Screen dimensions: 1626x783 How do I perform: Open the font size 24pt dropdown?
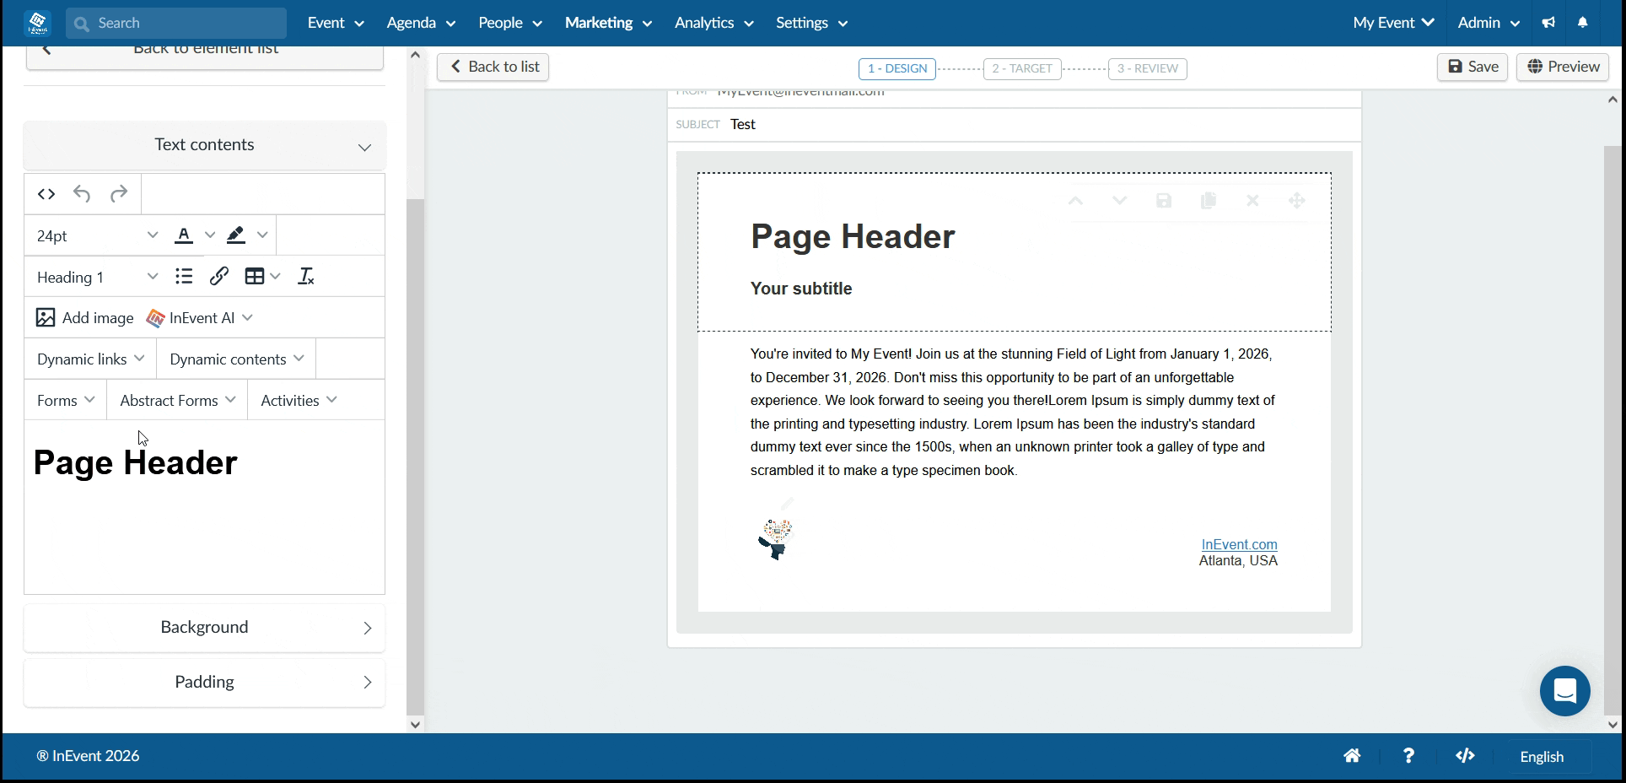97,235
